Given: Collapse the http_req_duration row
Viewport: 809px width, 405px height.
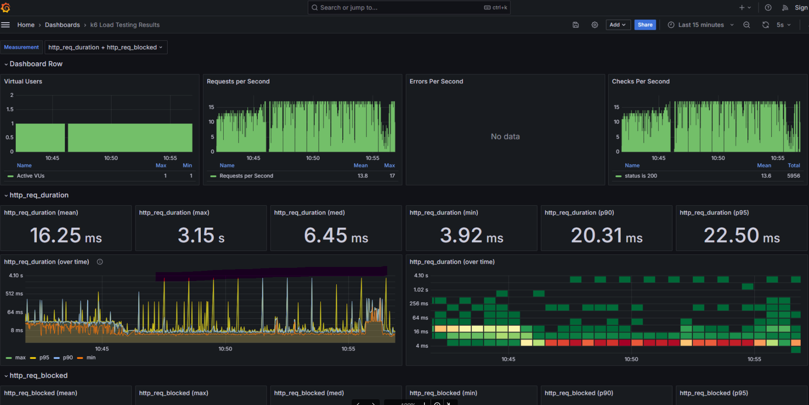Looking at the screenshot, I should point(36,195).
